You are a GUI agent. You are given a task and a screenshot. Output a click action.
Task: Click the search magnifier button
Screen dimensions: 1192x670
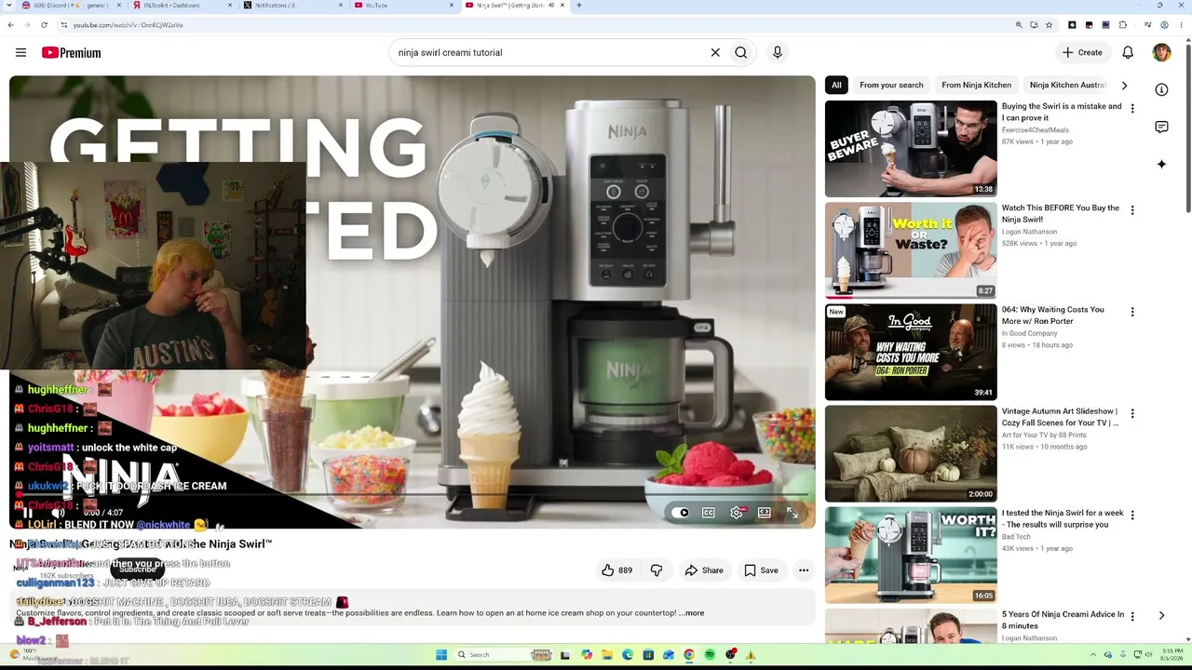741,53
